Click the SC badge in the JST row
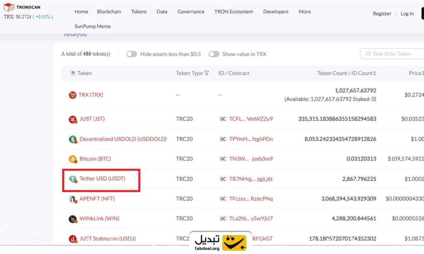 [223, 119]
